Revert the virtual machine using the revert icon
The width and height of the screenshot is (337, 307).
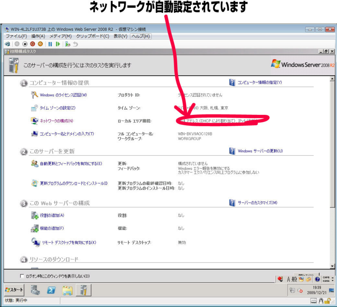click(76, 44)
